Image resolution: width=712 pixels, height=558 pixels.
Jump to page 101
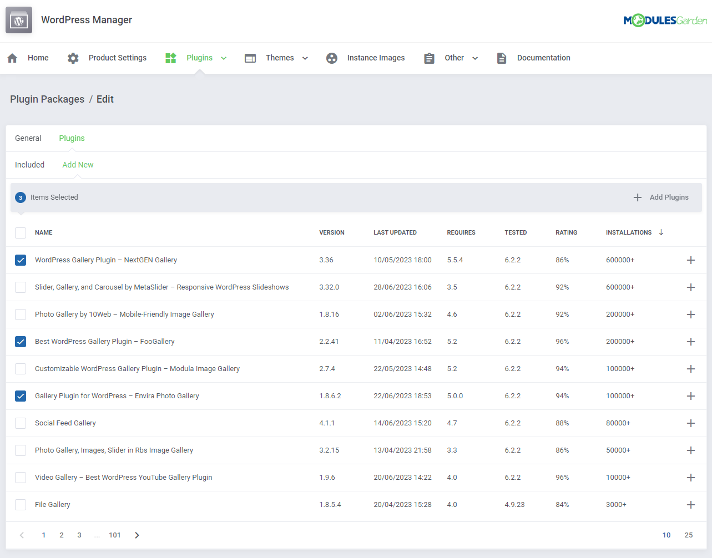tap(115, 535)
